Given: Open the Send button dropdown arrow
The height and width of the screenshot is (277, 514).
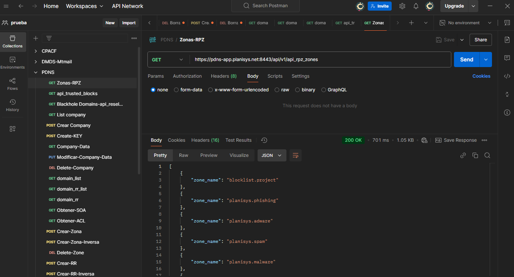Looking at the screenshot, I should [x=486, y=59].
